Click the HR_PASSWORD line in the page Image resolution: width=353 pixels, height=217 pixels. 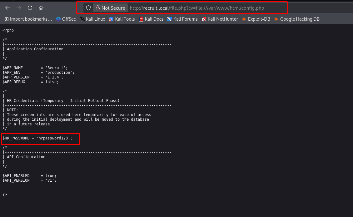tap(37, 138)
